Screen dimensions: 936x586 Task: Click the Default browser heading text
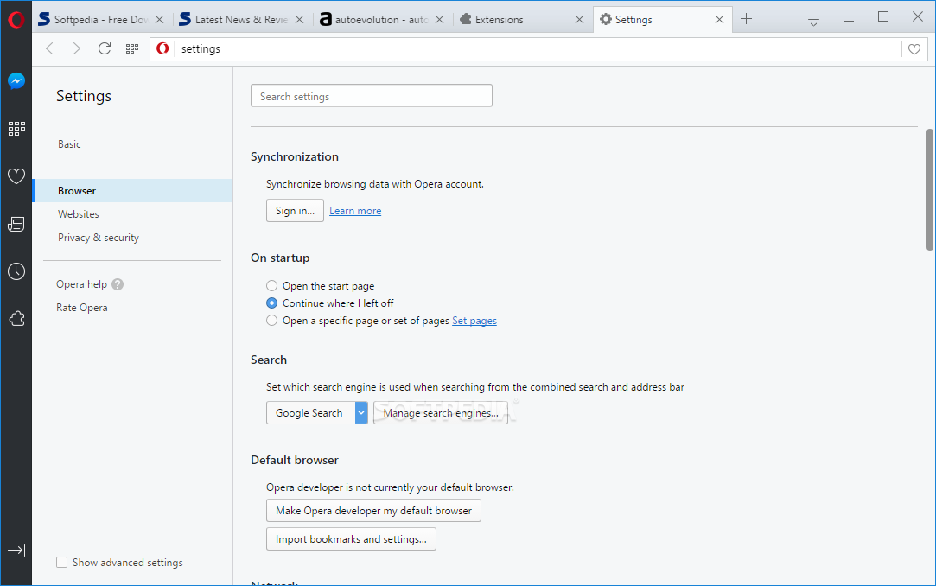tap(295, 460)
